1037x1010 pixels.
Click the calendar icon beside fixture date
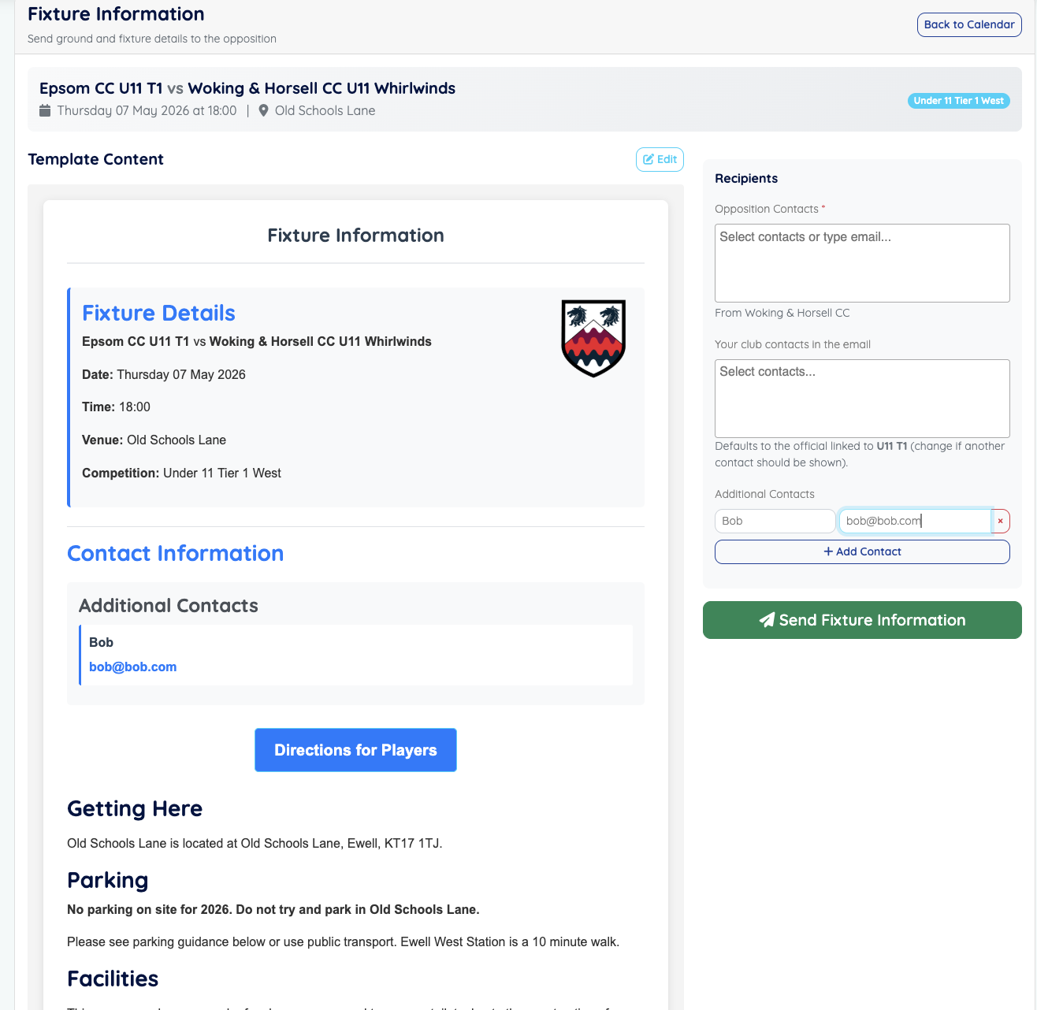pyautogui.click(x=46, y=110)
